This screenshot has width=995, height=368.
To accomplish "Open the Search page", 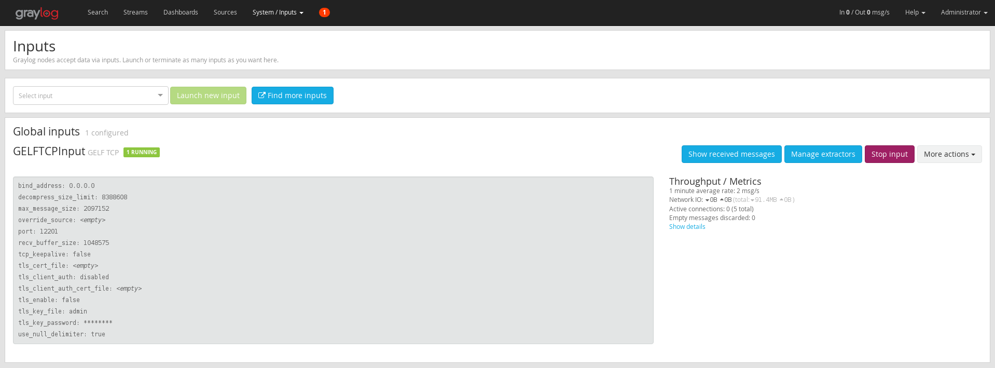I will tap(98, 12).
